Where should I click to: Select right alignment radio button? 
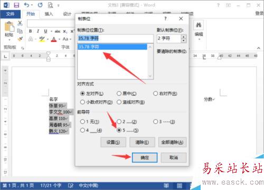155,94
